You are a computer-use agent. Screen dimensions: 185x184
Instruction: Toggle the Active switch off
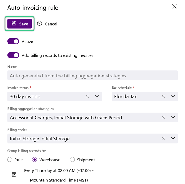(13, 41)
